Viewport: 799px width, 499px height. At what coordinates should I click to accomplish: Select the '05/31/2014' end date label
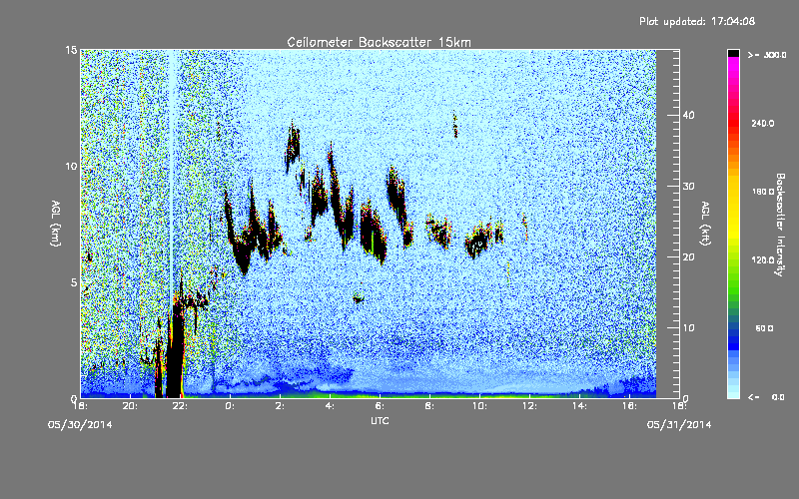(x=679, y=425)
